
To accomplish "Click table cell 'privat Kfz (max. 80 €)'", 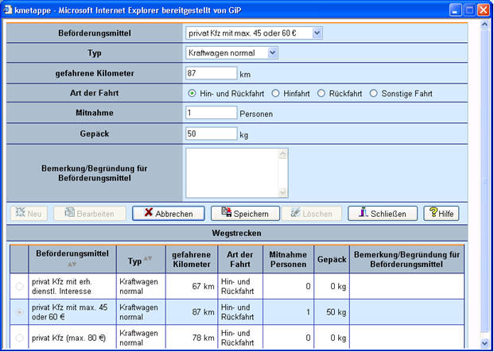I will pyautogui.click(x=72, y=338).
